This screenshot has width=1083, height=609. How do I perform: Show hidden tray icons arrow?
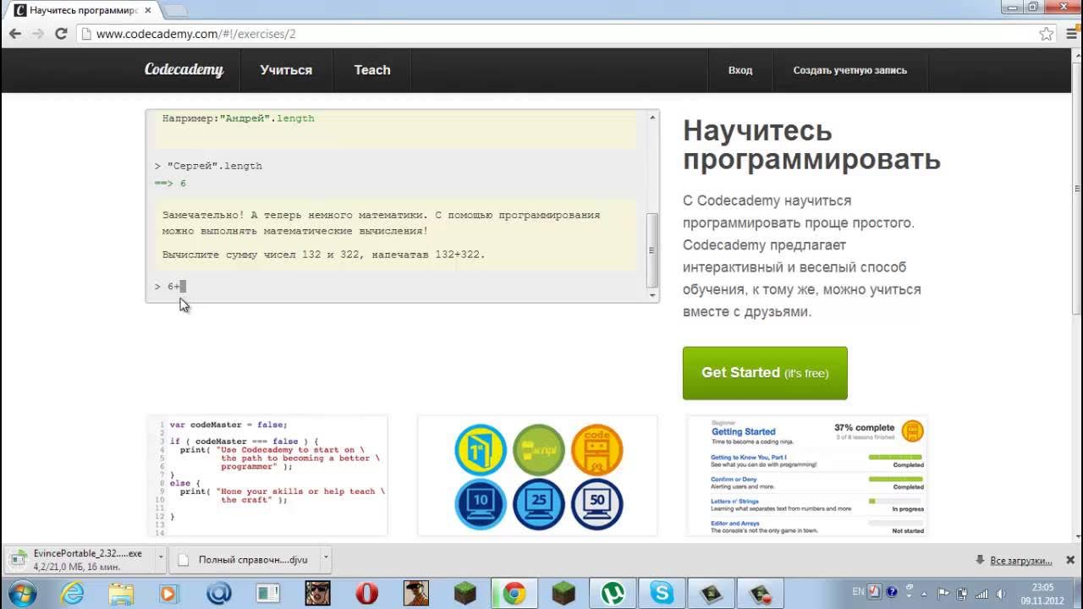924,593
